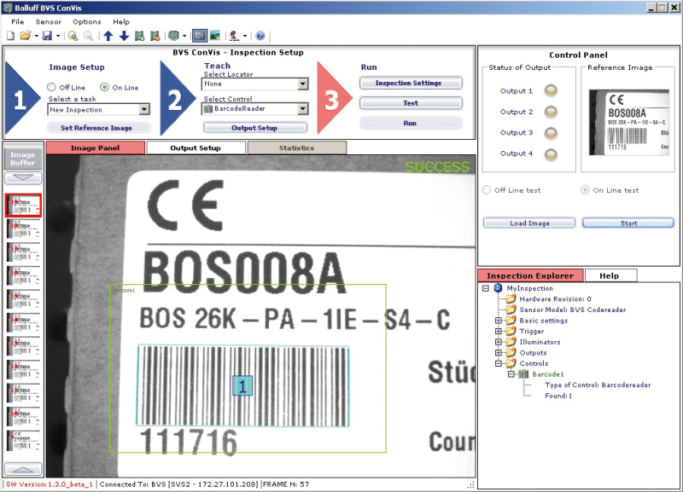Select the live camera view toolbar icon

[200, 36]
